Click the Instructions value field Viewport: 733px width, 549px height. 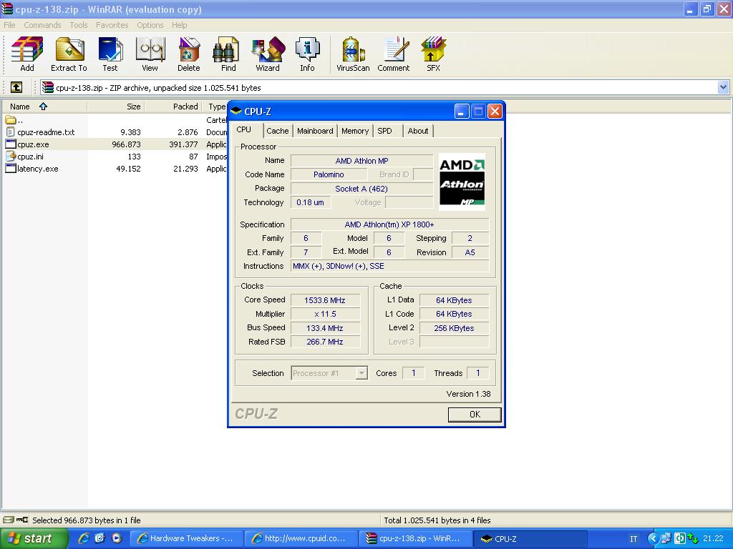click(390, 266)
